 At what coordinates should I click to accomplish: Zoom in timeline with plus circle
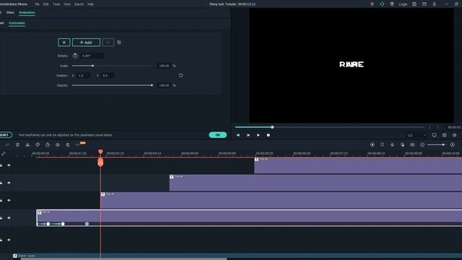coord(453,144)
